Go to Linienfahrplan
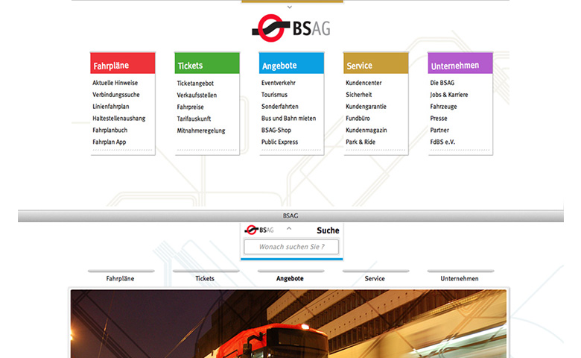This screenshot has width=581, height=358. click(111, 107)
